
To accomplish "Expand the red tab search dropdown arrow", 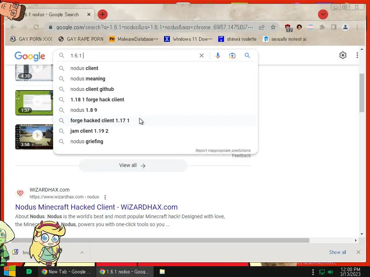I will (x=323, y=14).
